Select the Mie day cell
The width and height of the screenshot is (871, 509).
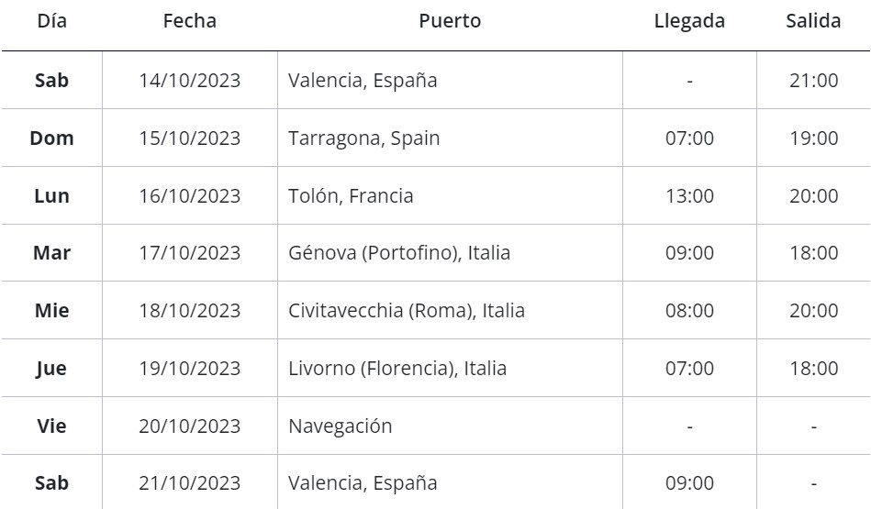(51, 311)
